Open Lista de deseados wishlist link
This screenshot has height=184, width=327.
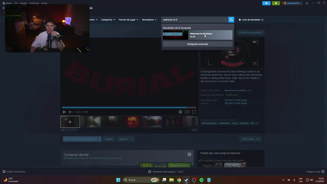[251, 20]
